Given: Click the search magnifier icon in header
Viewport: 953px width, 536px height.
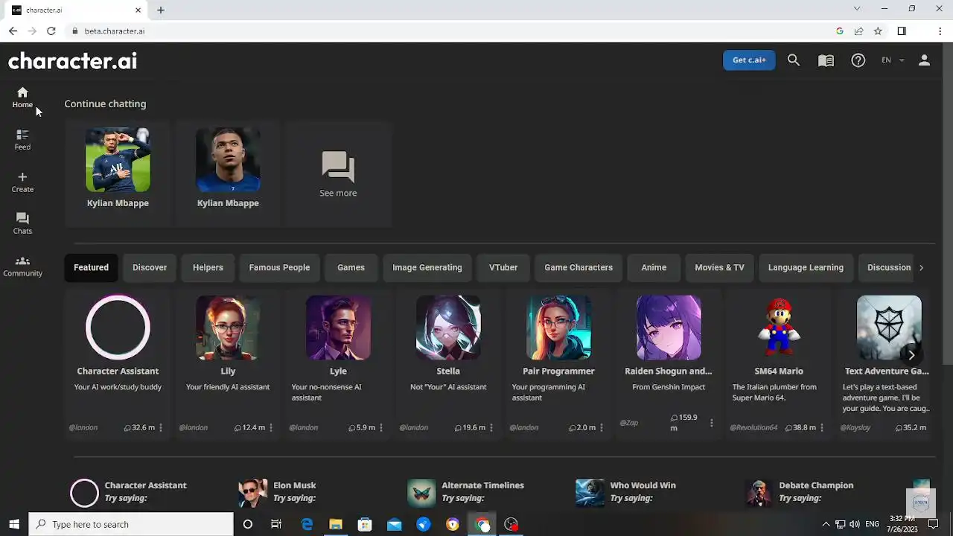Looking at the screenshot, I should coord(794,60).
